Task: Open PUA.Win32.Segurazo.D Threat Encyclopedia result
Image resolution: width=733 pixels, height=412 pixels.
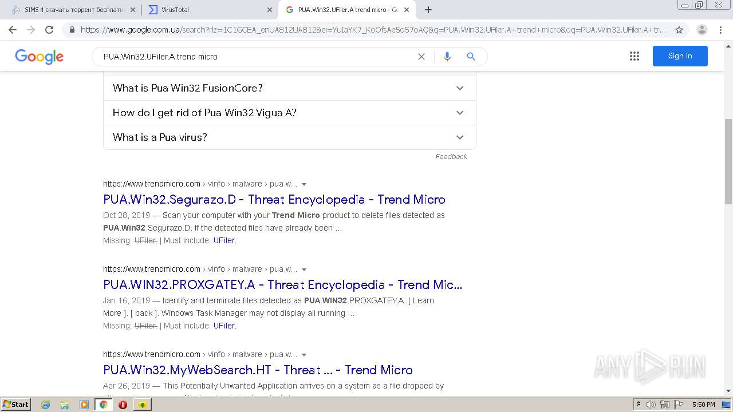Action: click(x=274, y=199)
